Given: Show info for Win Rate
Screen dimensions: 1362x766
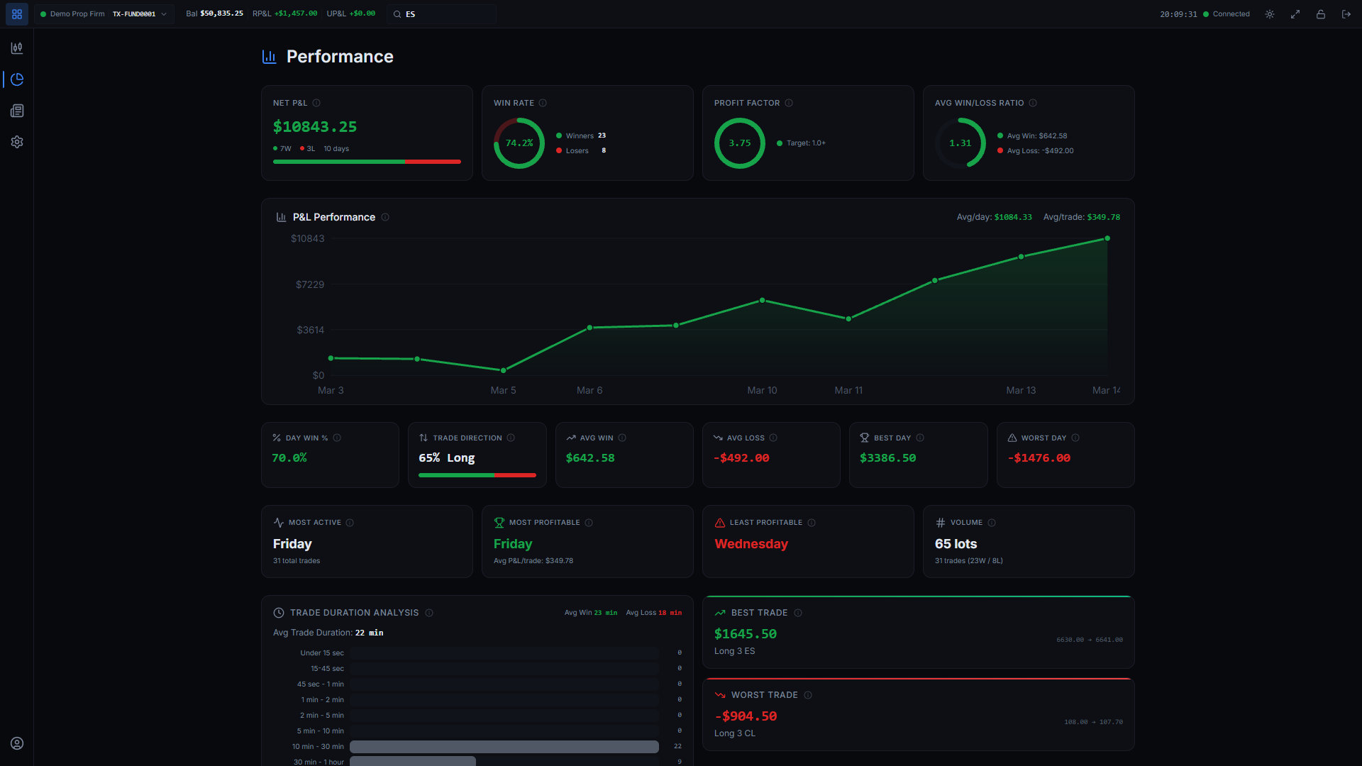Looking at the screenshot, I should (543, 103).
